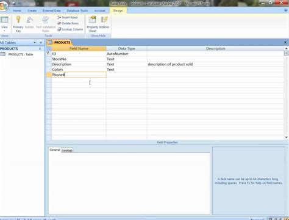Switch to External Data tab
This screenshot has width=289, height=220.
(51, 10)
